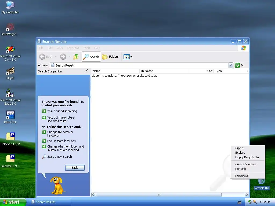This screenshot has height=206, width=275.
Task: Open DataWagon desktop shortcut
Action: [x=10, y=30]
